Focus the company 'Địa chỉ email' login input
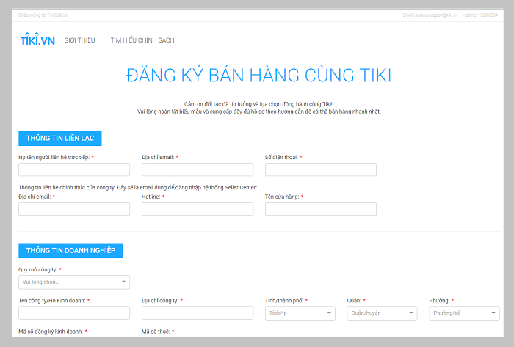Image resolution: width=514 pixels, height=347 pixels. pos(74,209)
